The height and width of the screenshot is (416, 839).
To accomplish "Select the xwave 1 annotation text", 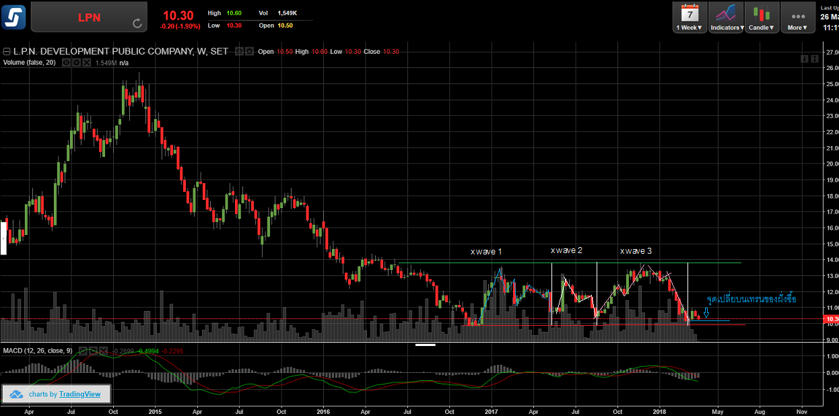I will 486,252.
